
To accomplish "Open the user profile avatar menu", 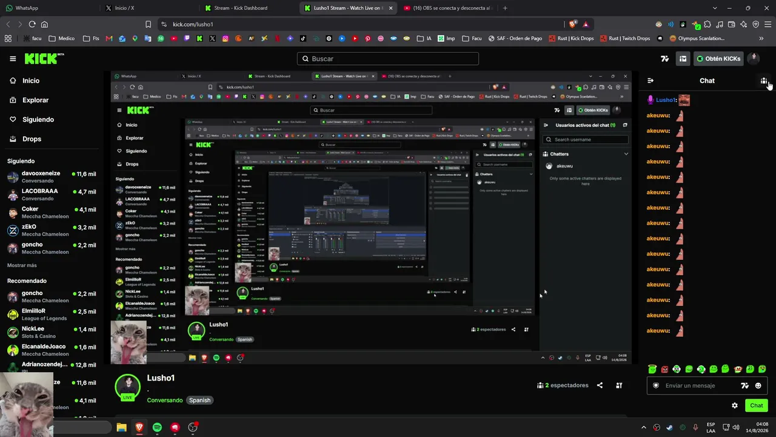I will coord(754,58).
